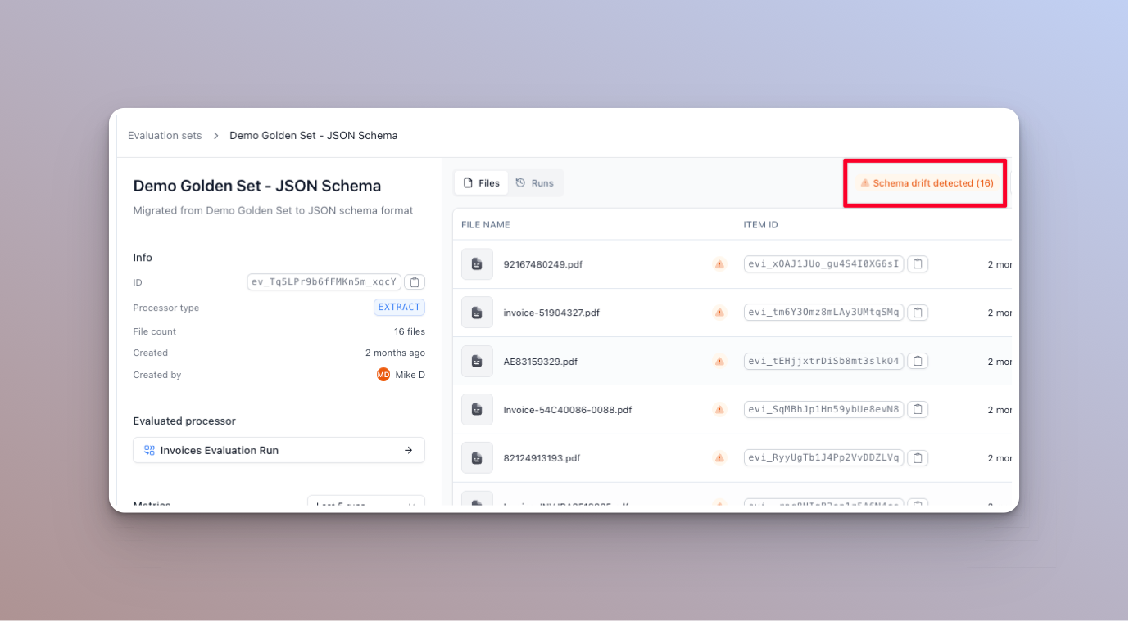Click the Demo Golden Set breadcrumb item
This screenshot has width=1129, height=621.
314,136
